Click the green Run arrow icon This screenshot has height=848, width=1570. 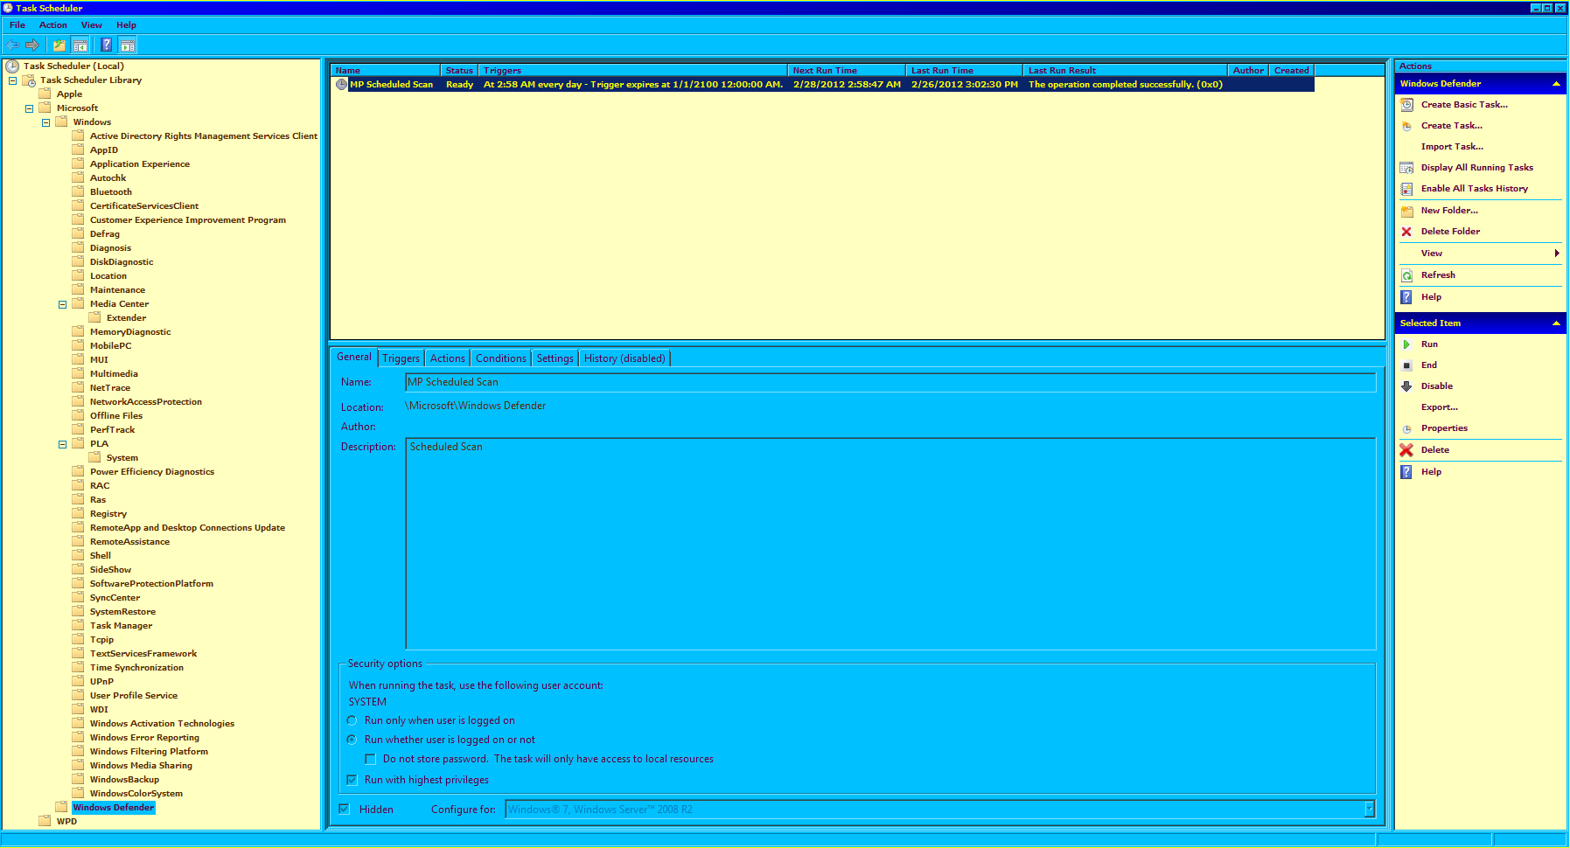(x=1406, y=344)
